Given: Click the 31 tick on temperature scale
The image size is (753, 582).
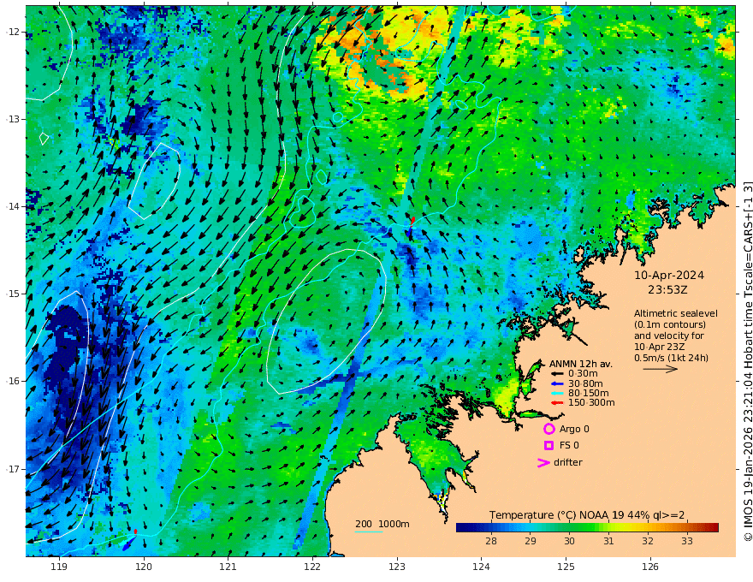Looking at the screenshot, I should [608, 541].
